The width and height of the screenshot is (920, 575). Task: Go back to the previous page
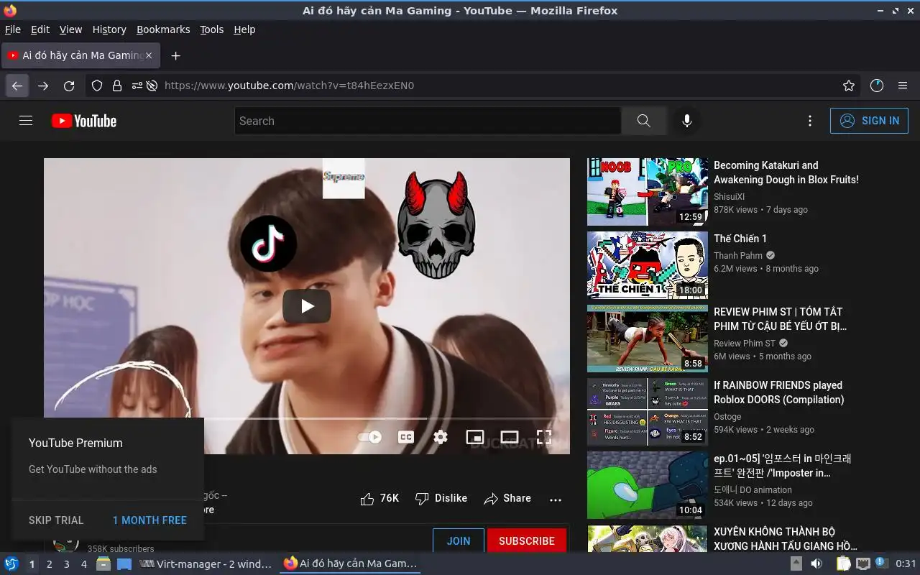click(x=17, y=86)
